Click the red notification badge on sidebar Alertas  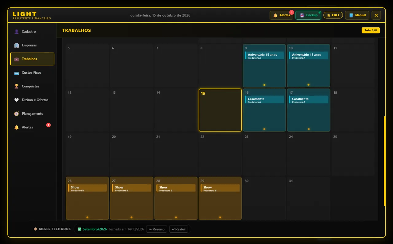48,125
